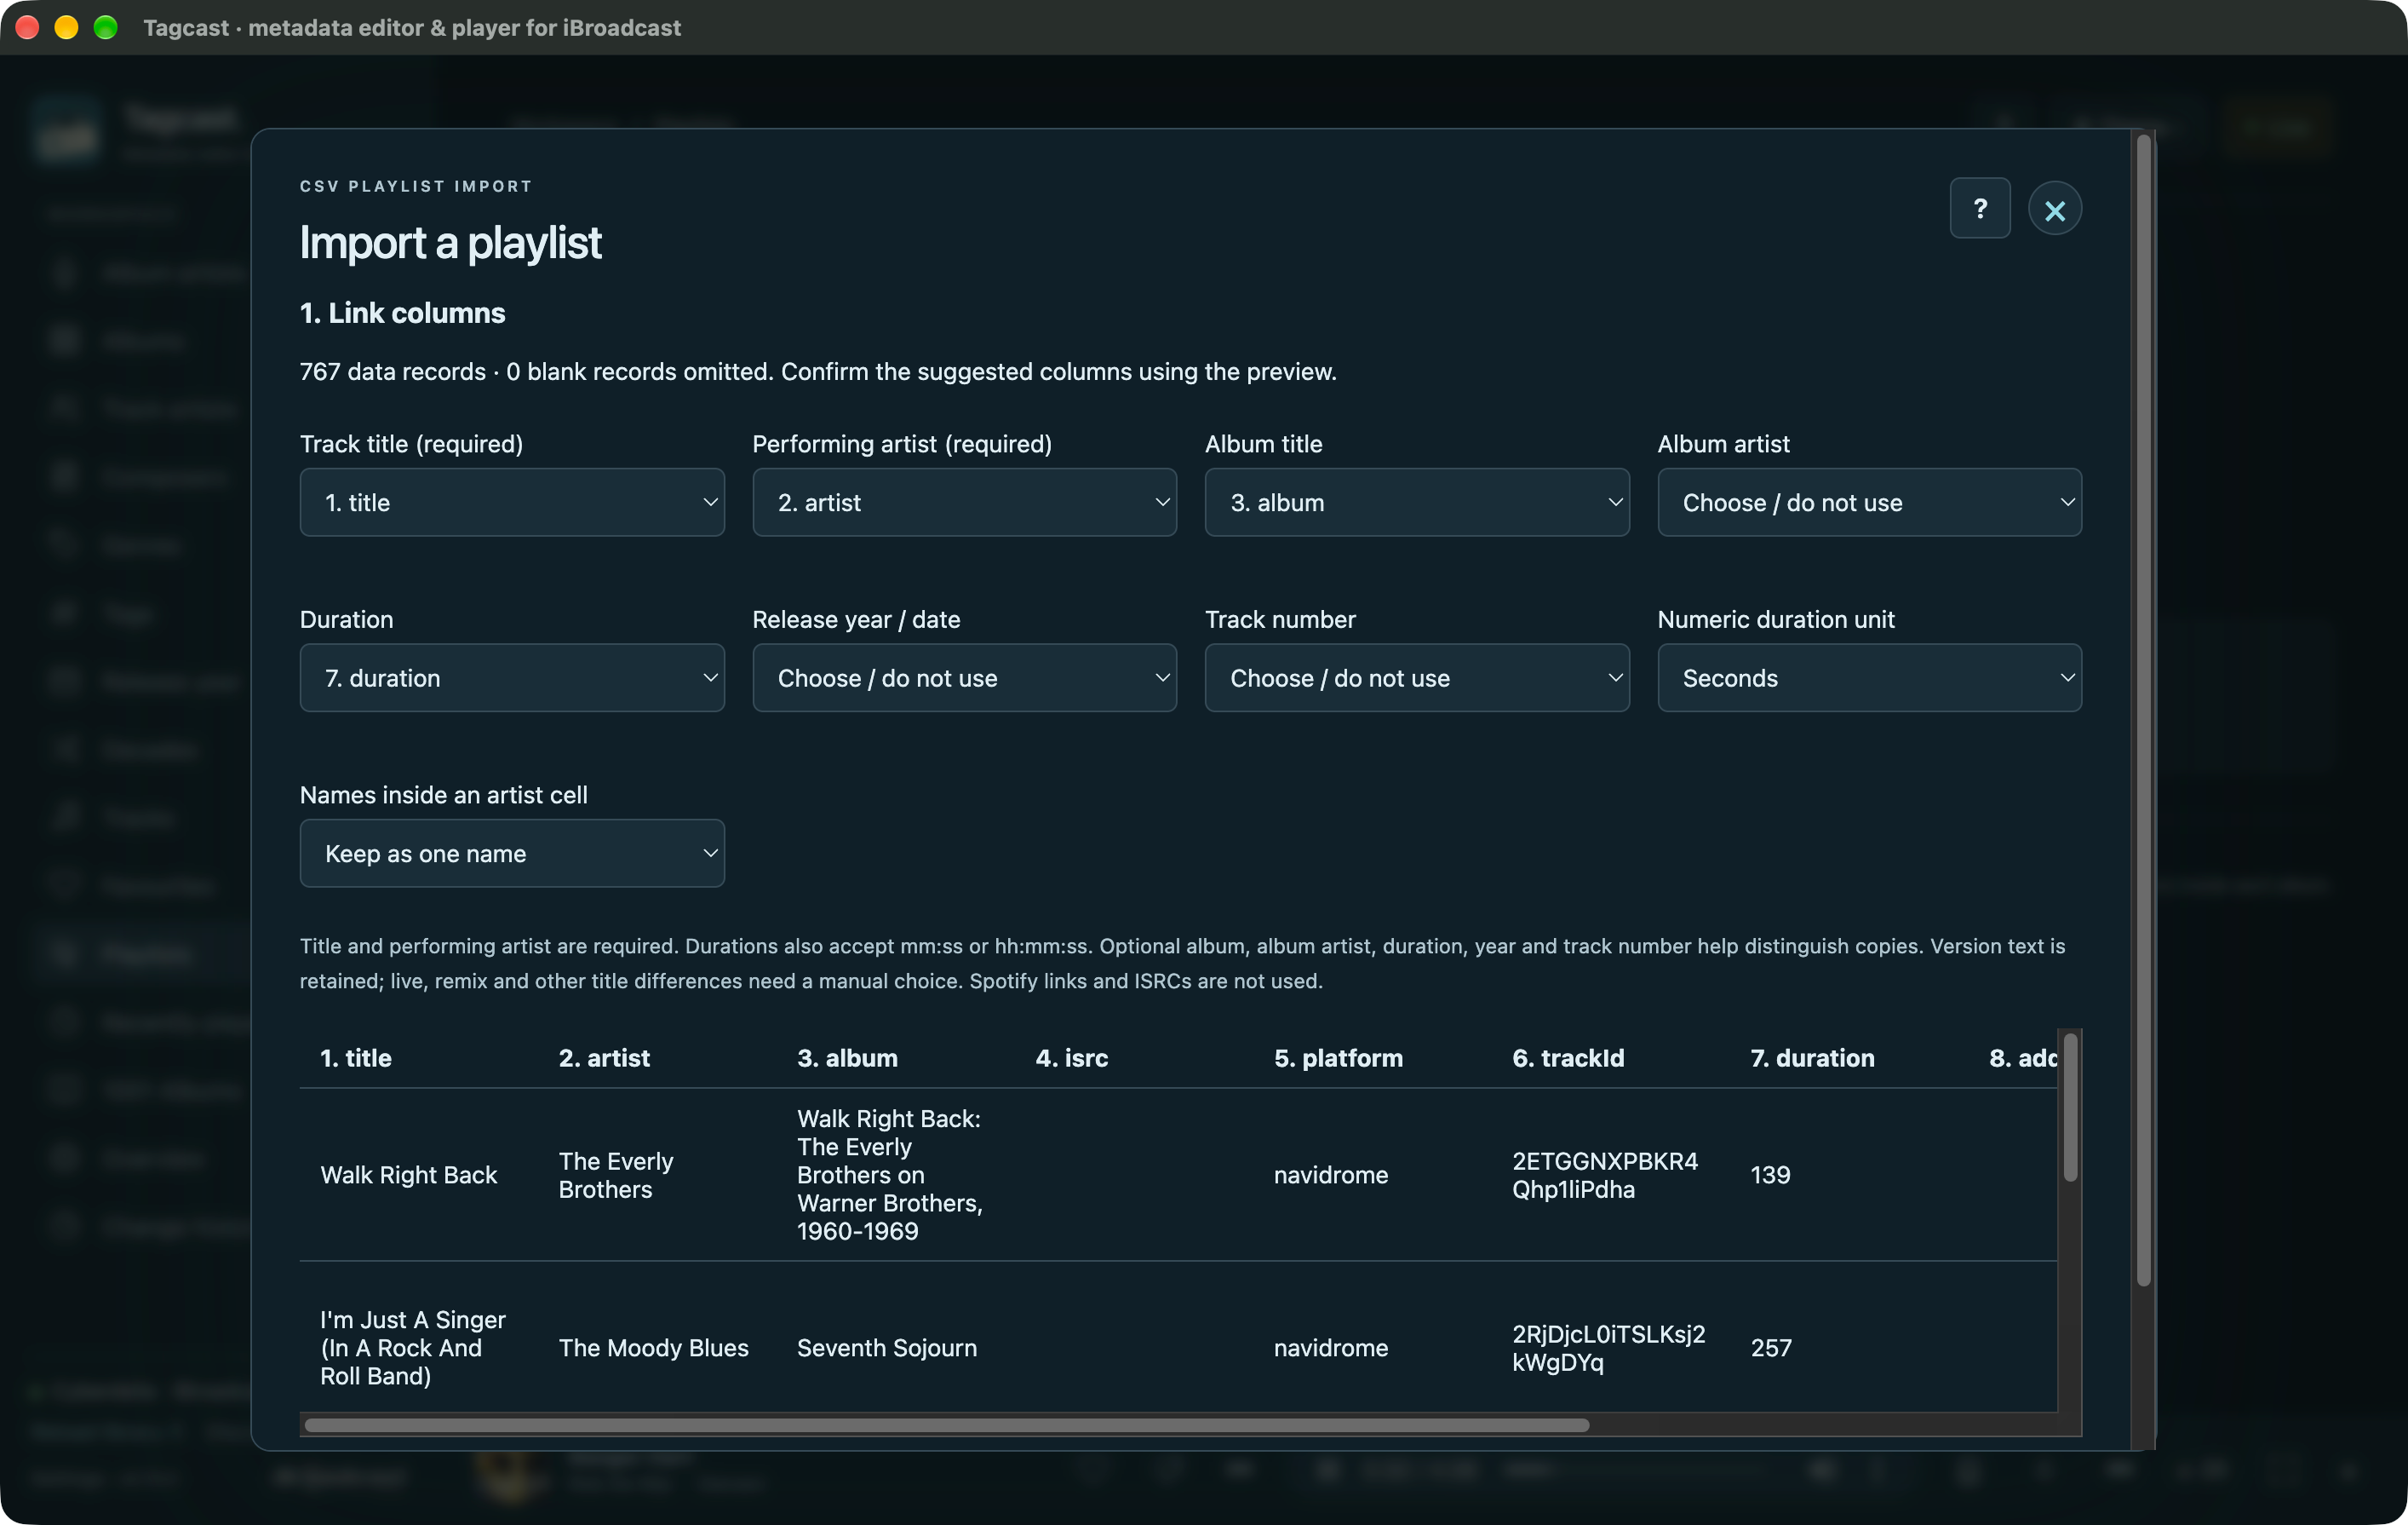Open the Duration column dropdown
The image size is (2408, 1525).
(x=512, y=677)
